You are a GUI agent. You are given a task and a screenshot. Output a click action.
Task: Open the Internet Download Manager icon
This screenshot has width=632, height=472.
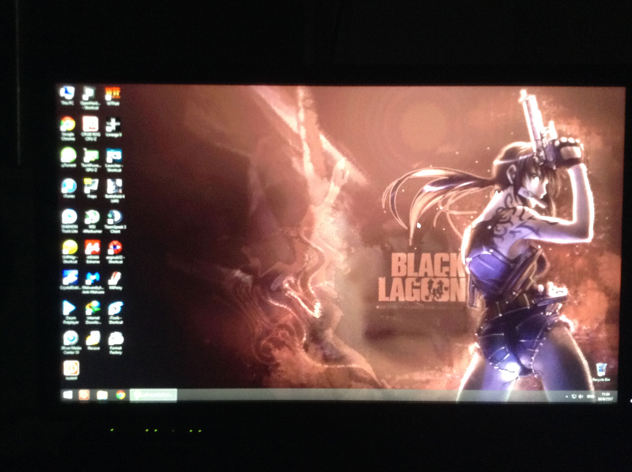[93, 312]
